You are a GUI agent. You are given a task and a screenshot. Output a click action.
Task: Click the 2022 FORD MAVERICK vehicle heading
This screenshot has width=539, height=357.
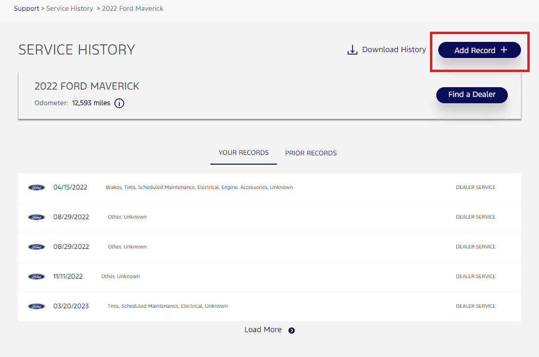(x=87, y=86)
